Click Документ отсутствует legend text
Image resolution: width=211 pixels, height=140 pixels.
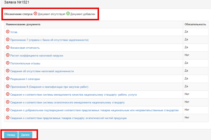click(51, 14)
